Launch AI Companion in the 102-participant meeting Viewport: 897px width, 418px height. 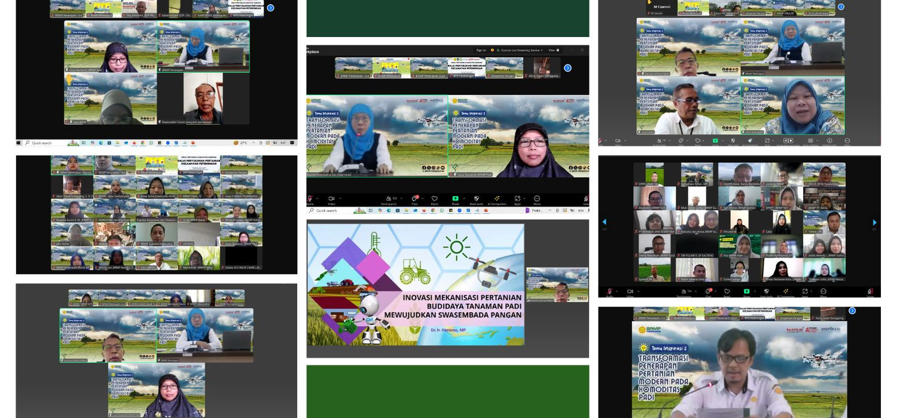pos(497,199)
